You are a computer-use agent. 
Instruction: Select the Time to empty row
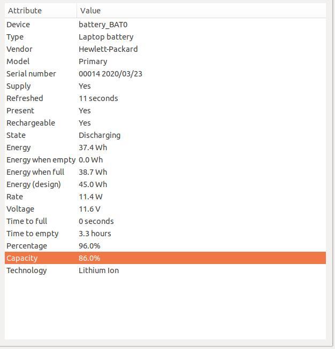165,234
